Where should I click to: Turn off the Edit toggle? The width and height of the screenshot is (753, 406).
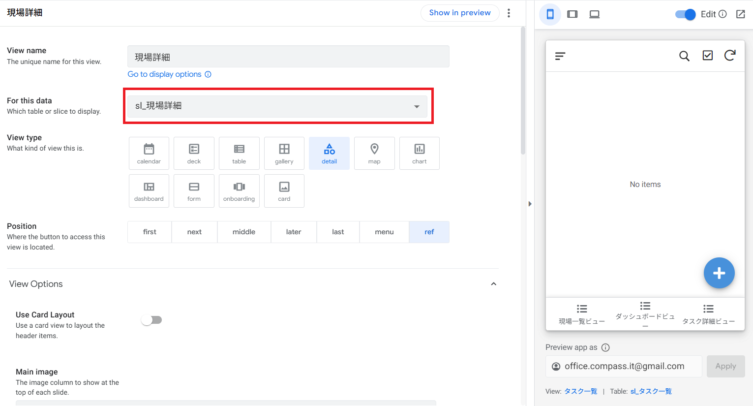tap(685, 14)
